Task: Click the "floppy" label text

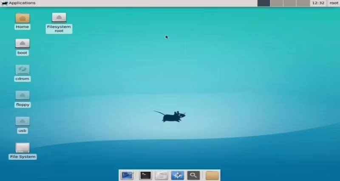Action: [x=23, y=105]
